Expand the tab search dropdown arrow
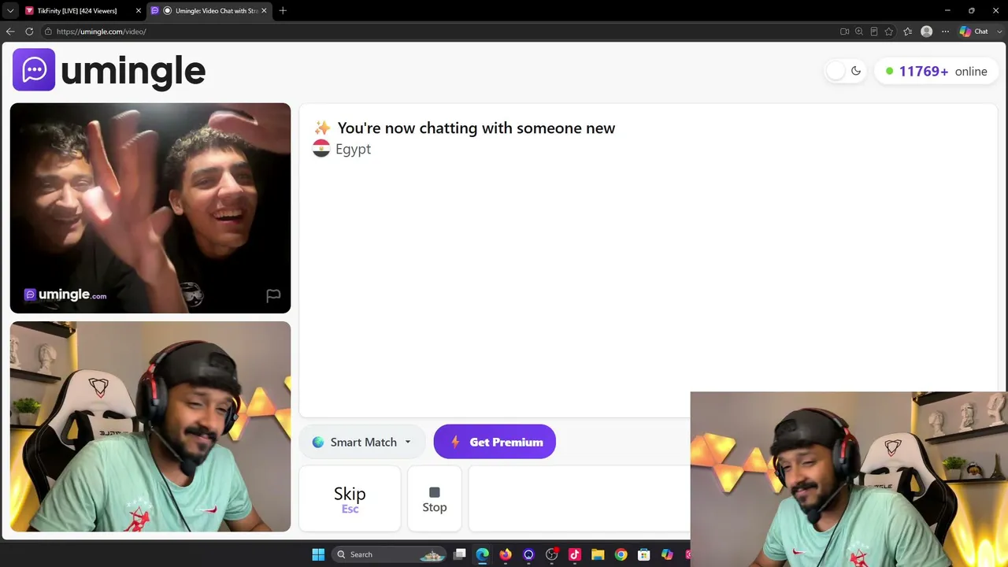This screenshot has width=1008, height=567. click(10, 10)
